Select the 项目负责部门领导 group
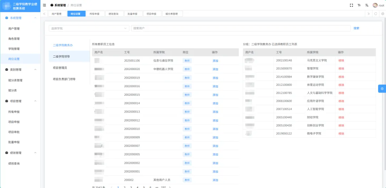Image resolution: width=386 pixels, height=188 pixels. (x=69, y=79)
